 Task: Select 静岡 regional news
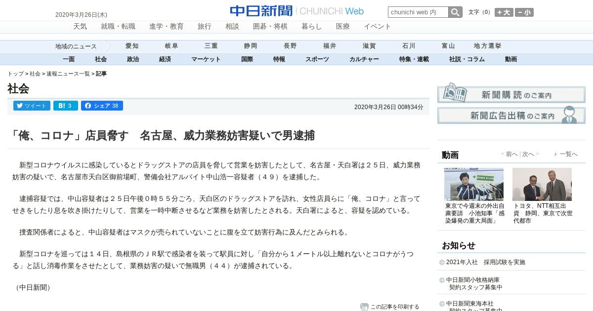(251, 46)
